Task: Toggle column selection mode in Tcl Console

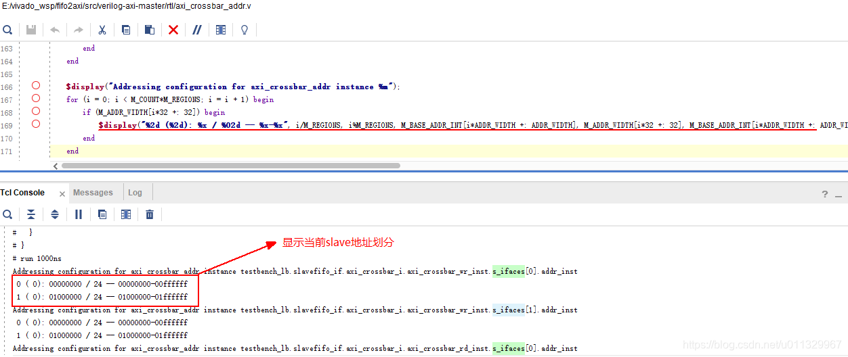Action: tap(126, 214)
